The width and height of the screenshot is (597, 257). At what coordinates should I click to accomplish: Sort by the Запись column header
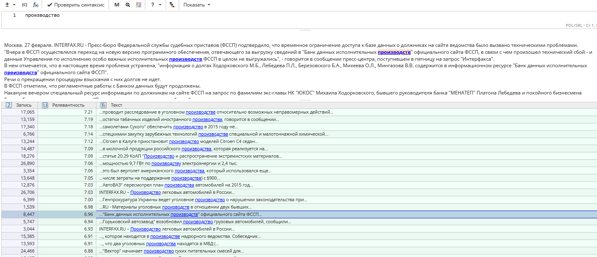click(x=24, y=105)
